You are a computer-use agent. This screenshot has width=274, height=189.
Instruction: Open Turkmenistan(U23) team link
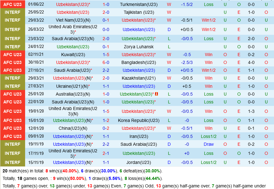[139, 4]
